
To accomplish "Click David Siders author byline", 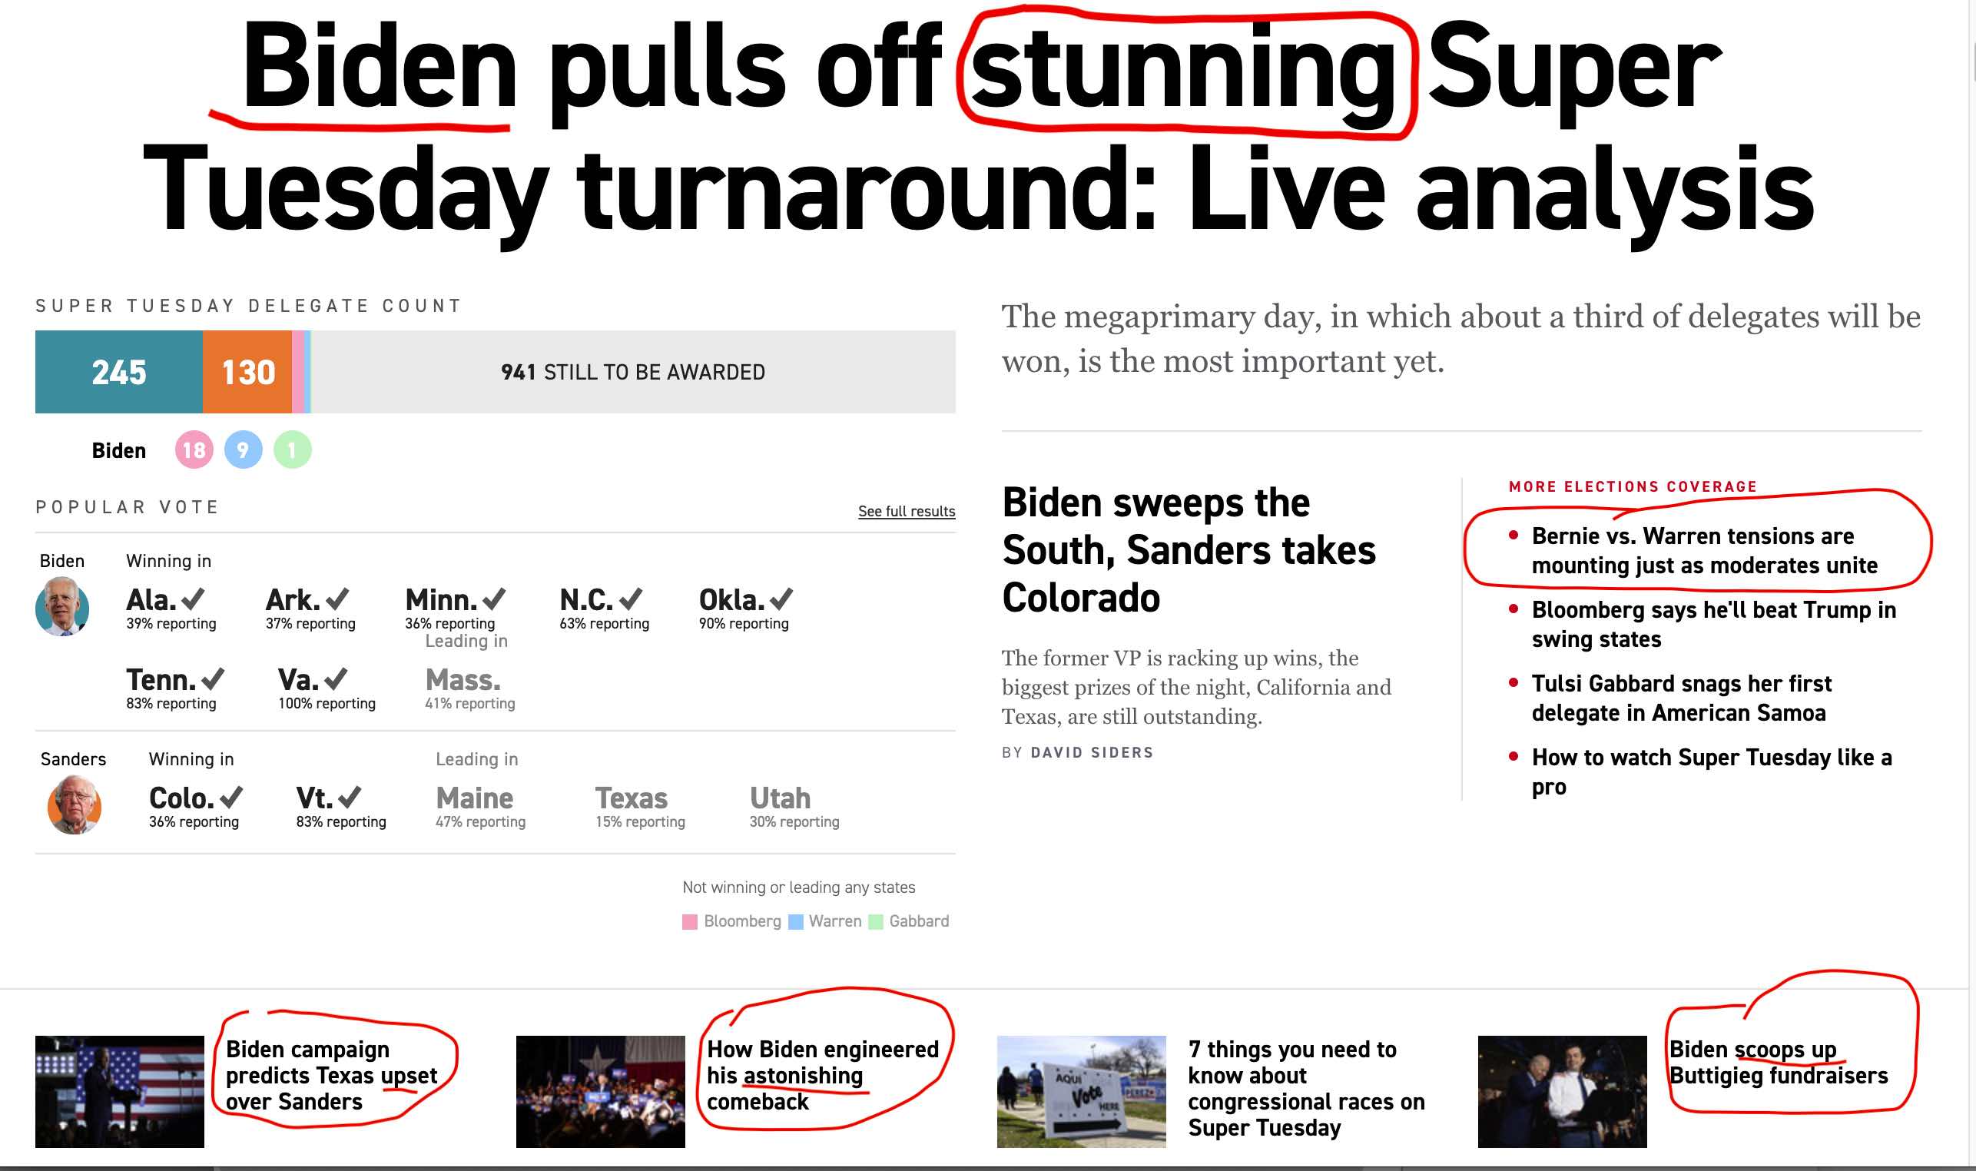I will pos(1092,753).
